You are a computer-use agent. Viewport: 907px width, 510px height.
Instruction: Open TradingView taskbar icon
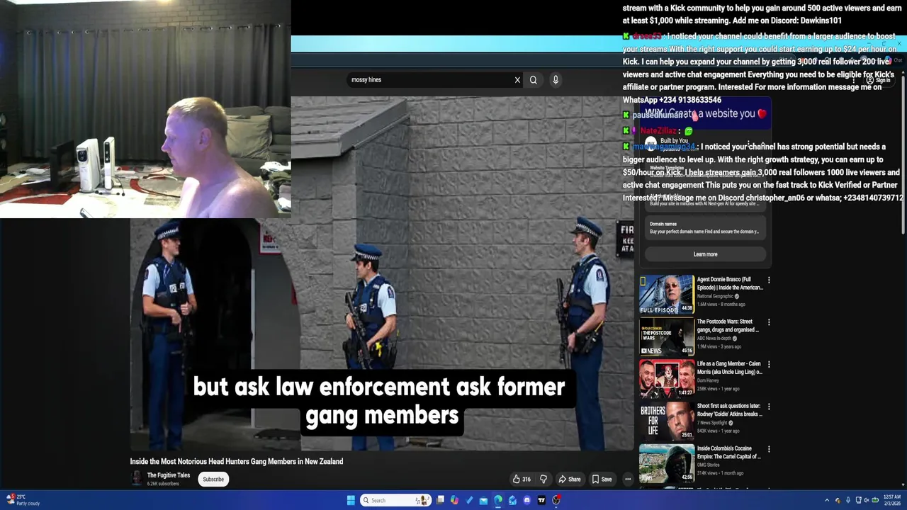pyautogui.click(x=541, y=500)
